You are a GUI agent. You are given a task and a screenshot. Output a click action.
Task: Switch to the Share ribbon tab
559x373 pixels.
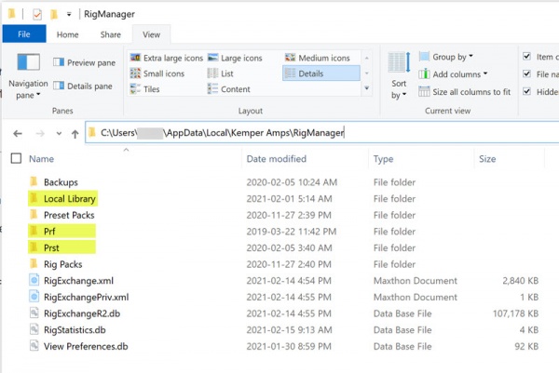109,34
